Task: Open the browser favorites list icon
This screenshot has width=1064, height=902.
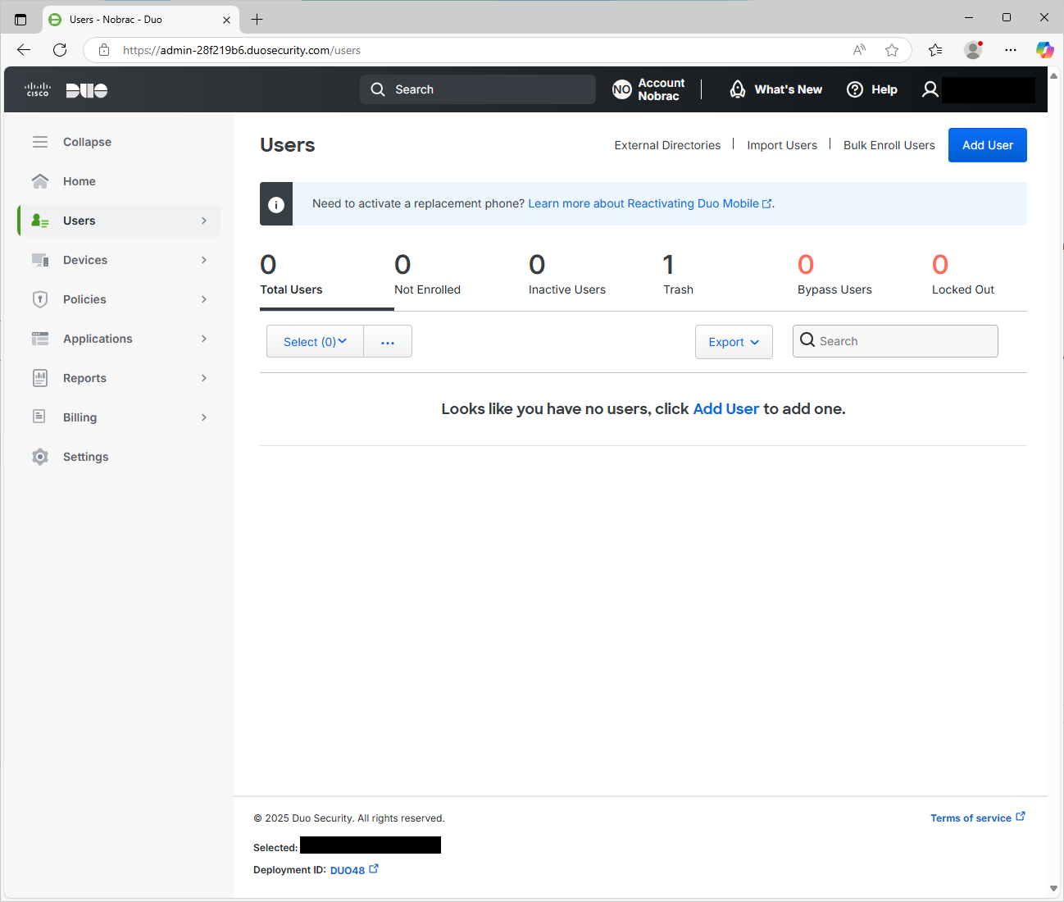Action: click(935, 50)
